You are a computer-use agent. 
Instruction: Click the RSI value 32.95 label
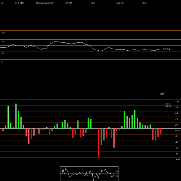click(167, 49)
